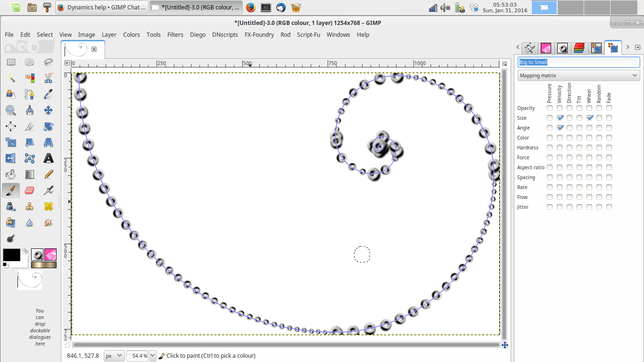Swap foreground and background colours
644x362 pixels.
pos(25,251)
